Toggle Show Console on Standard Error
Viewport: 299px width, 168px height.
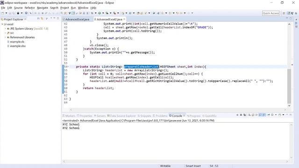click(x=263, y=115)
